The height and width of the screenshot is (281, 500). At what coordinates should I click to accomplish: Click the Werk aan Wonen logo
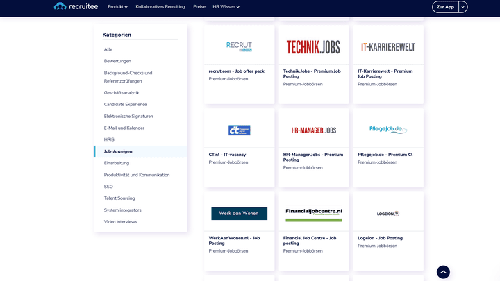coord(239,214)
